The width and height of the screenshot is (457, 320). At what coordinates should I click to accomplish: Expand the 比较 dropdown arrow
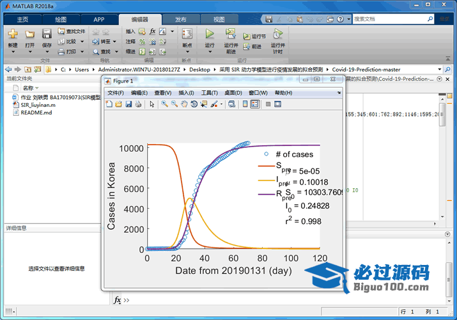click(x=82, y=42)
